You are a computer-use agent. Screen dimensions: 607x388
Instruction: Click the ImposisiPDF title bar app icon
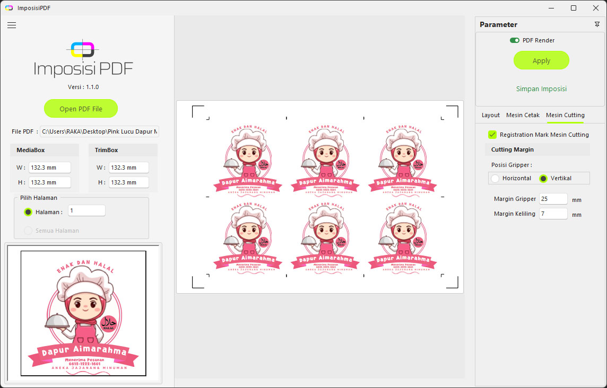pyautogui.click(x=8, y=8)
